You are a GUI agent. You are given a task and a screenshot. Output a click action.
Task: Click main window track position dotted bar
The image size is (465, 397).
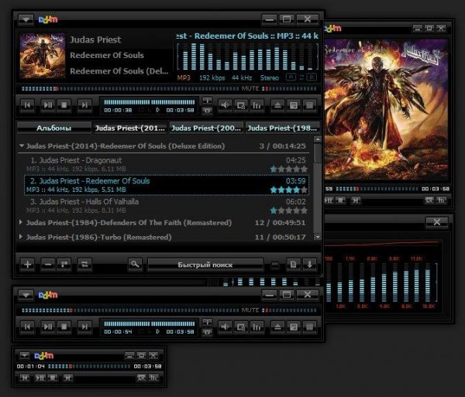coord(130,88)
